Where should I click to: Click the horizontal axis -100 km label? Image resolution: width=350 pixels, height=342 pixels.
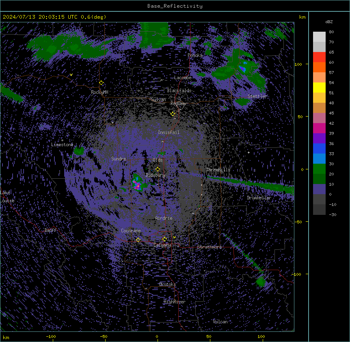(x=51, y=336)
